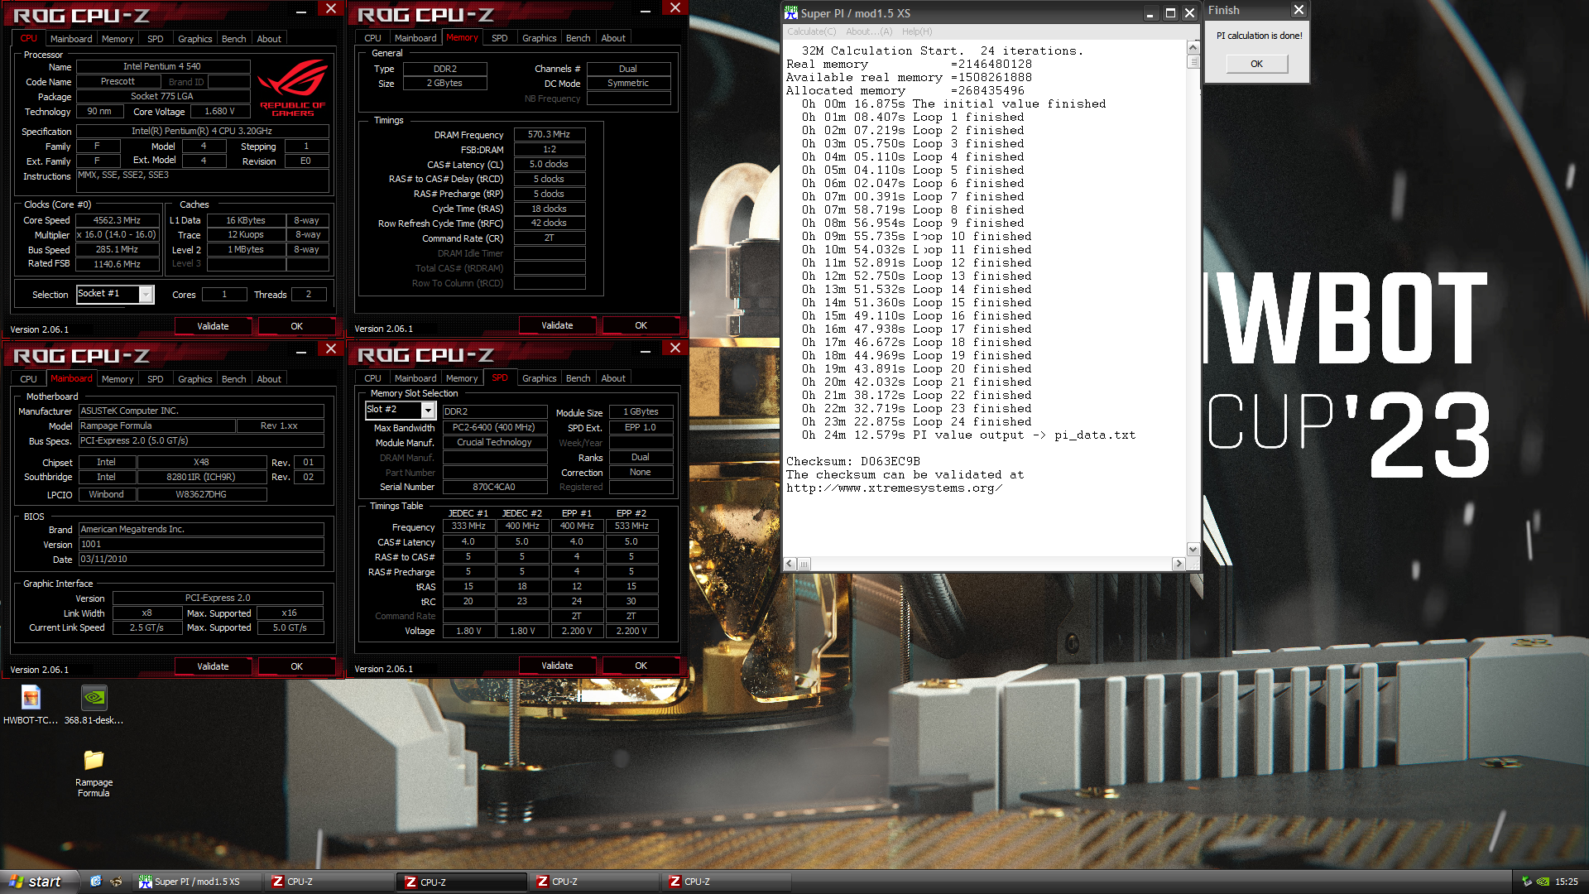Click the DRAM Frequency value 570.3 MHz
Image resolution: width=1589 pixels, height=894 pixels.
pyautogui.click(x=549, y=134)
